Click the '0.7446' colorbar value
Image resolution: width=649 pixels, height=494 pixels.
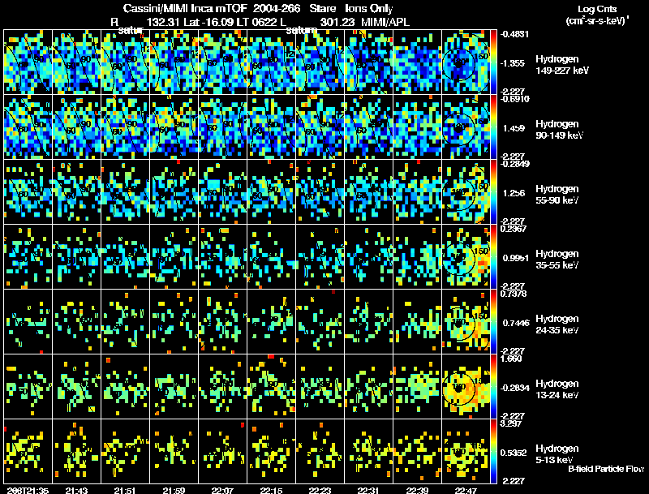click(x=516, y=323)
